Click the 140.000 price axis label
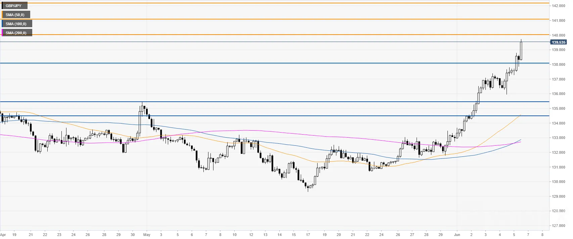The image size is (573, 239). tap(559, 35)
